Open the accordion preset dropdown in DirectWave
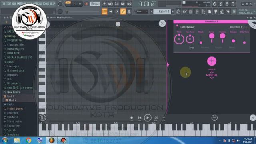Screen dimensions: 256x144 point(236,27)
